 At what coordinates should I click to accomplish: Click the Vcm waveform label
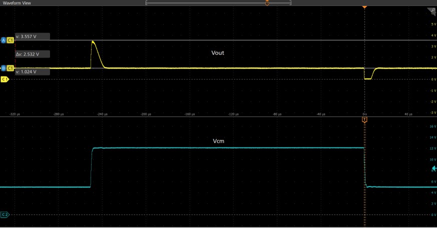218,141
